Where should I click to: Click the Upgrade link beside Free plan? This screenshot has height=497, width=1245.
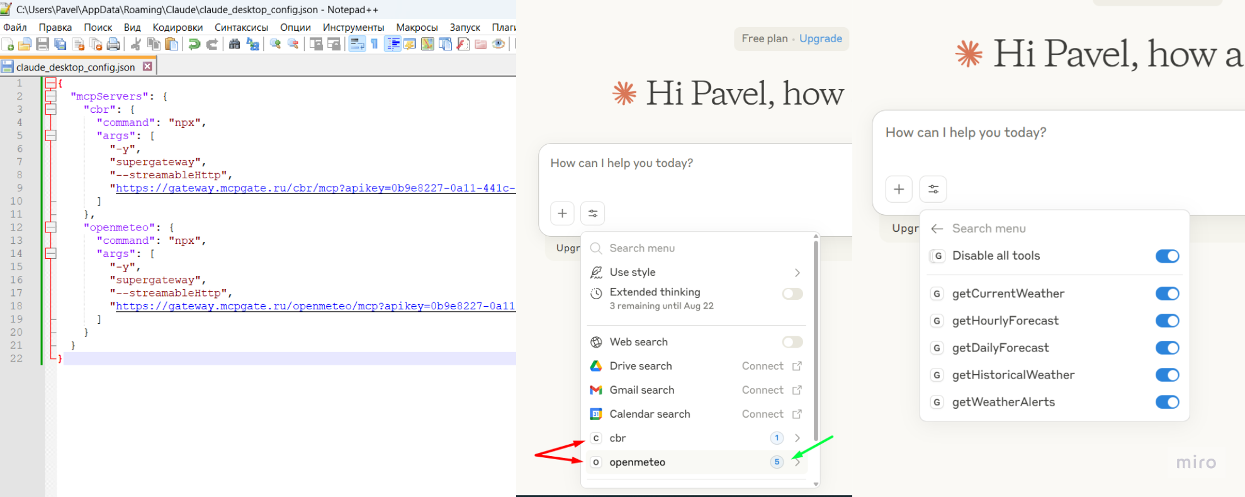(x=821, y=38)
